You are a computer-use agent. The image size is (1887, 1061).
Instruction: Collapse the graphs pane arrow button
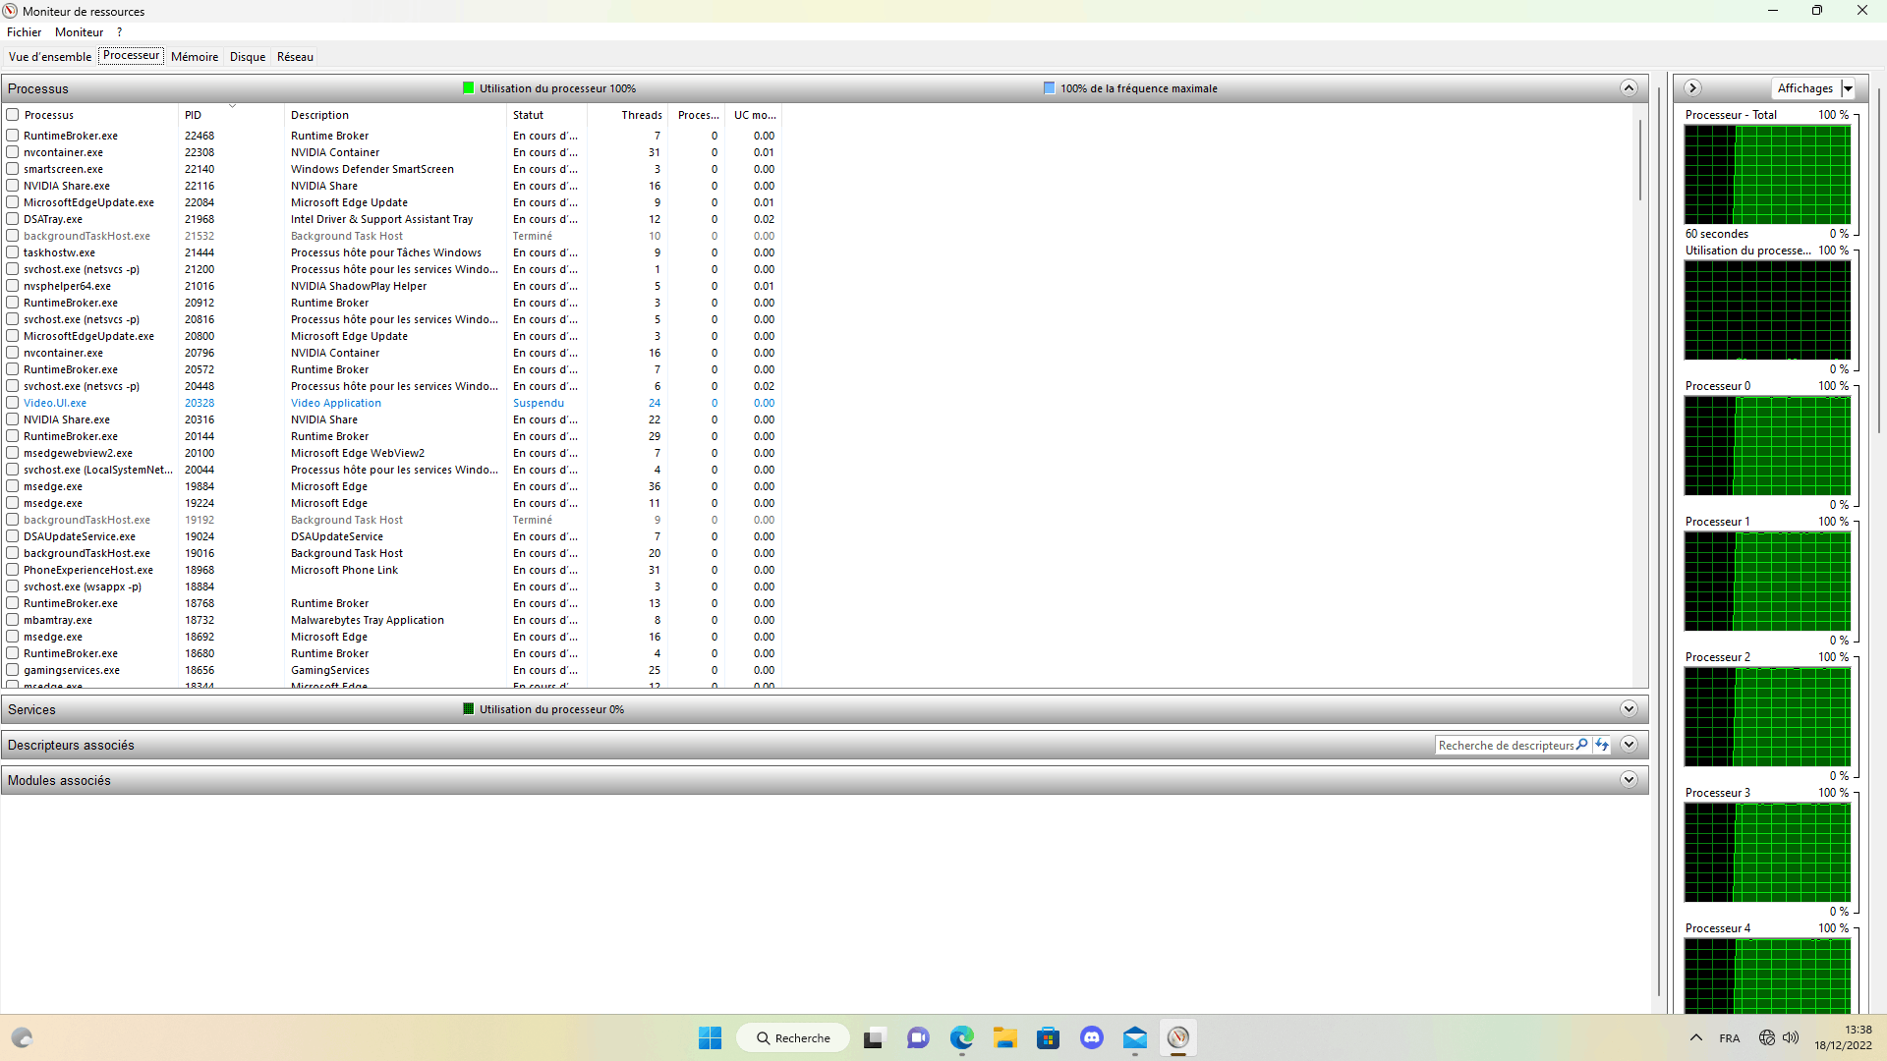click(x=1692, y=88)
